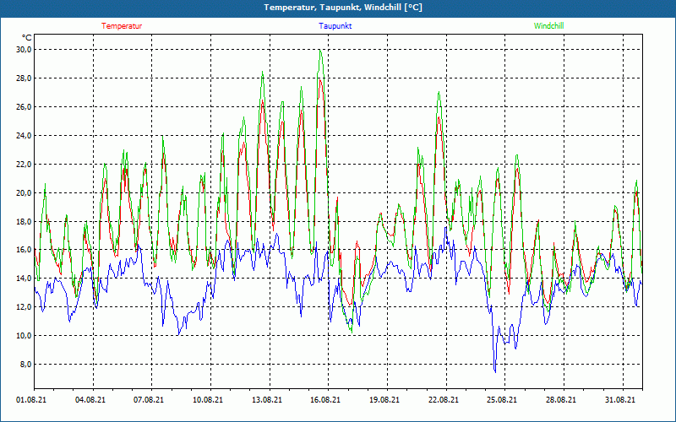Viewport: 676px width, 422px height.
Task: Click the 16.08.21 date label
Action: tap(325, 400)
